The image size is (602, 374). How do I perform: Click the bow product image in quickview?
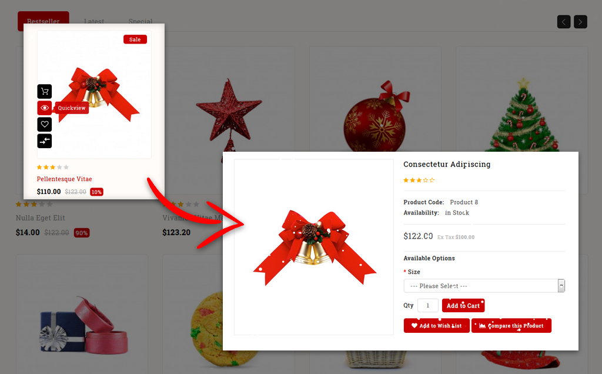click(x=314, y=248)
